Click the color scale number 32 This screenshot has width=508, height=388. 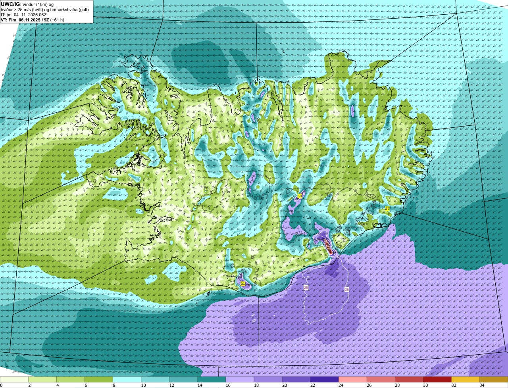tap(453, 385)
